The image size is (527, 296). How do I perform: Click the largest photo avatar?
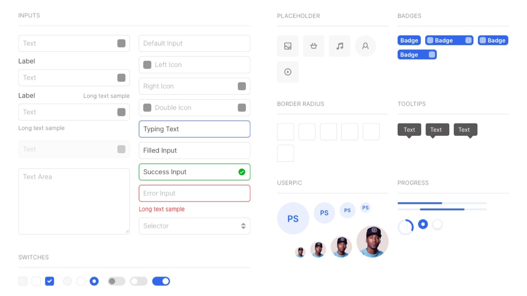(x=372, y=241)
